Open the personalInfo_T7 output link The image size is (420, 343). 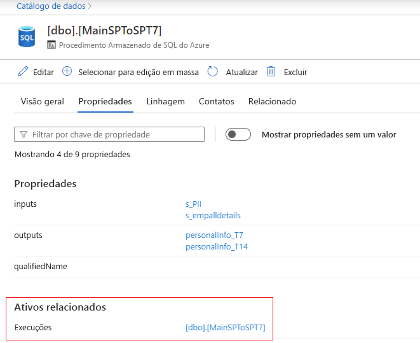click(214, 235)
